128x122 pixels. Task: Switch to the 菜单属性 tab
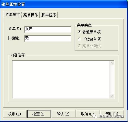13,15
